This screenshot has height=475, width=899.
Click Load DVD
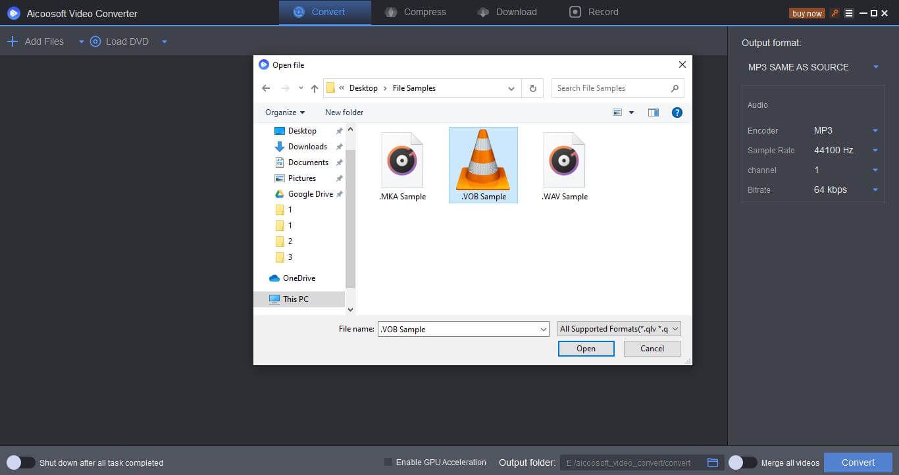tap(119, 41)
